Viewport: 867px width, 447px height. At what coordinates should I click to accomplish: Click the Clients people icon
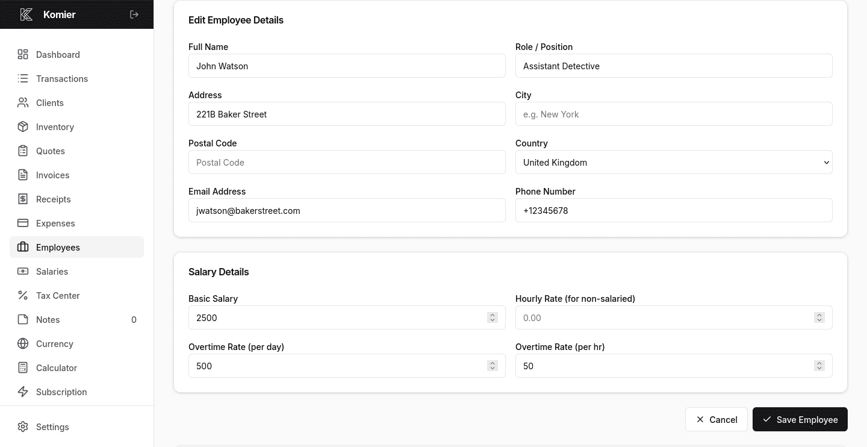tap(23, 102)
